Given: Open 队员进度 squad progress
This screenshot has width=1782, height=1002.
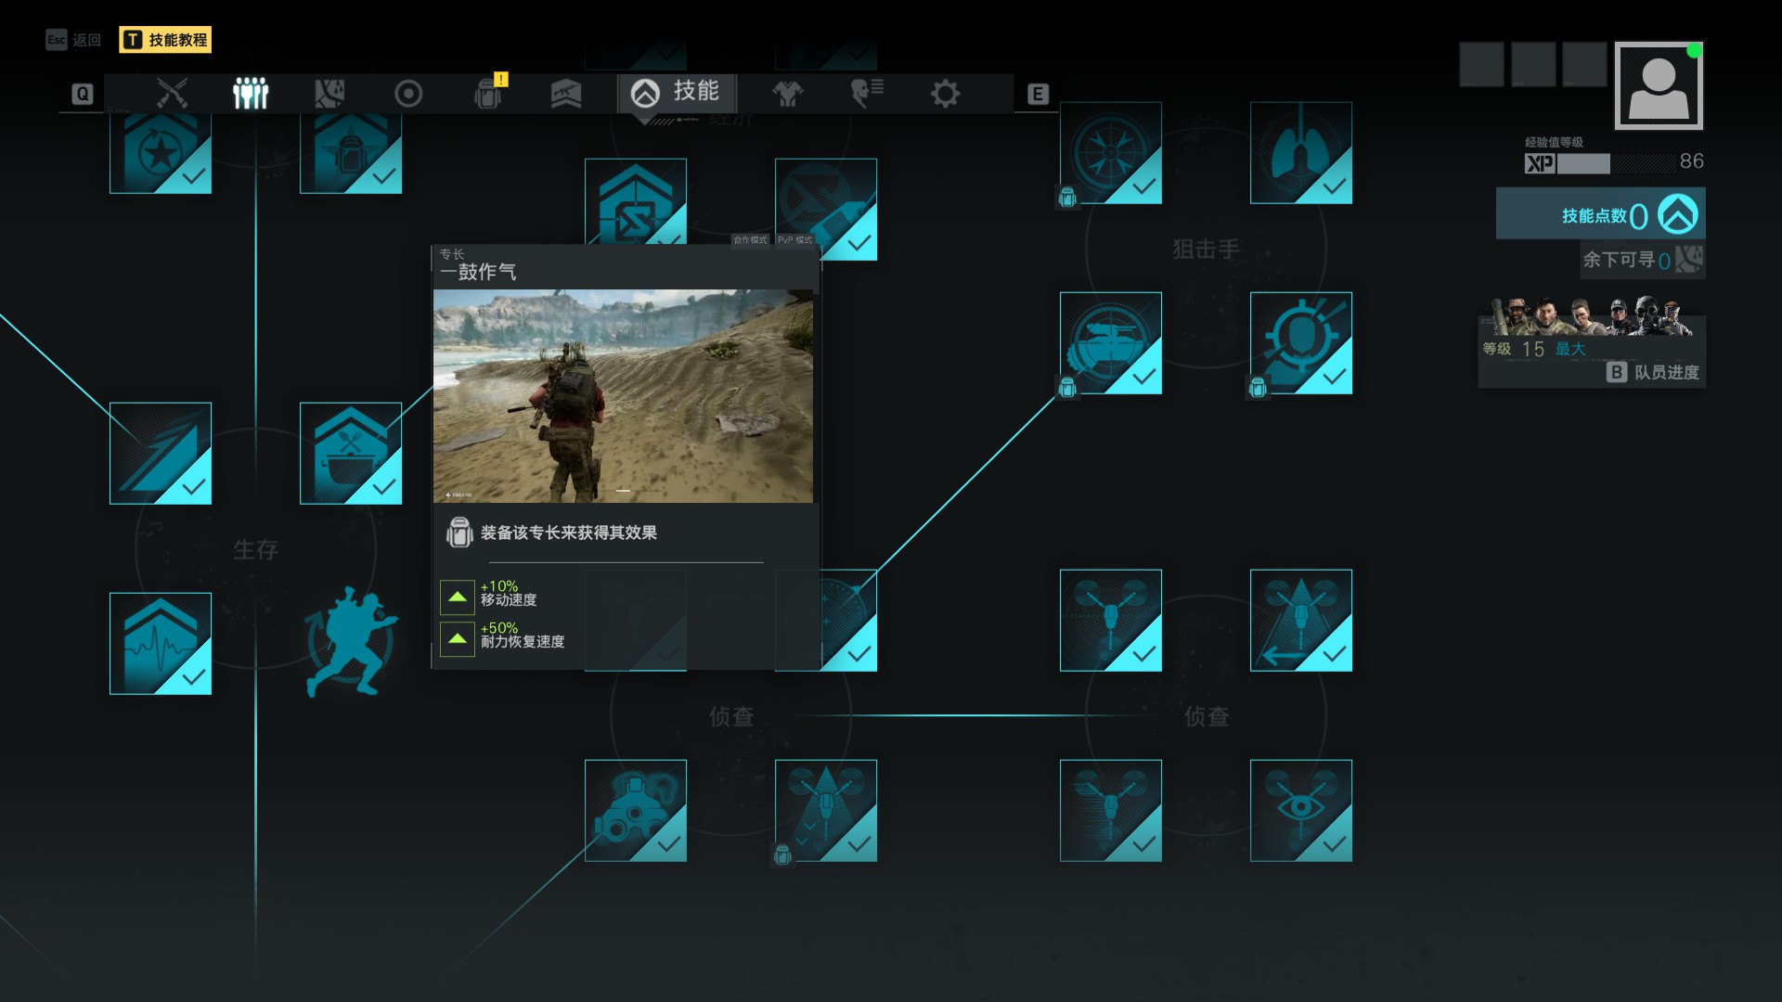Looking at the screenshot, I should (1654, 372).
